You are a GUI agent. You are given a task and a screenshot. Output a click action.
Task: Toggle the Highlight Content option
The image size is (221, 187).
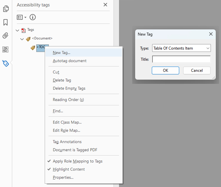coord(69,169)
